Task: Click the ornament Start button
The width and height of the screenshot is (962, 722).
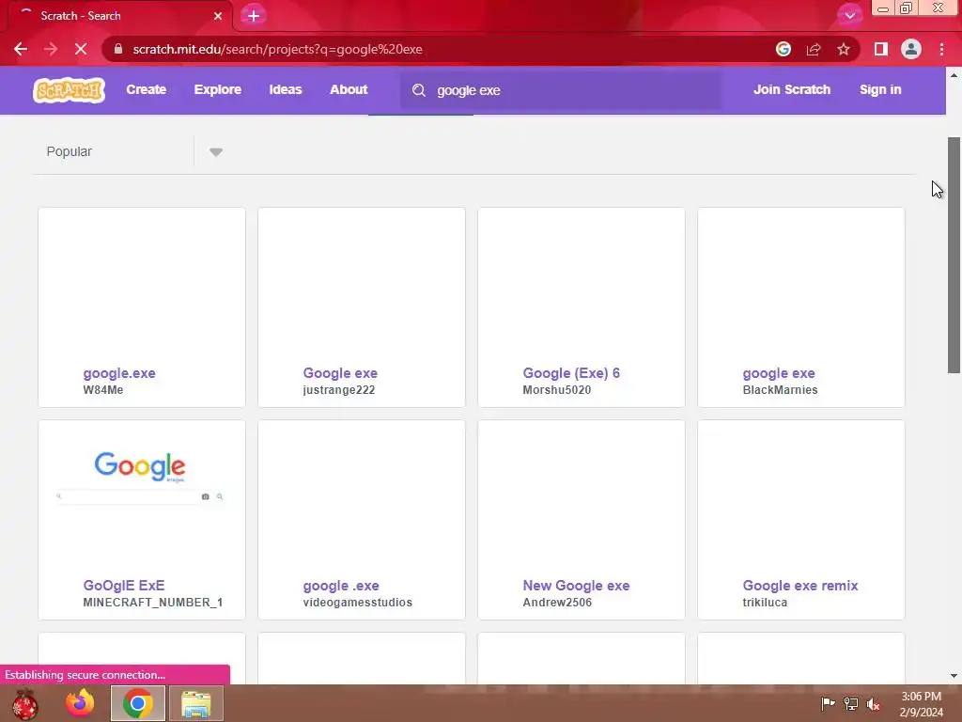Action: click(24, 703)
